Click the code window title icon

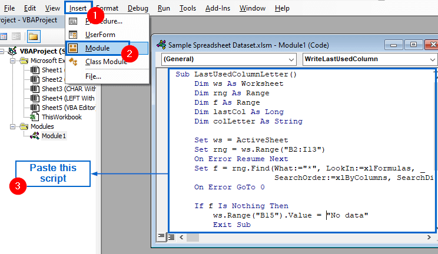point(161,45)
